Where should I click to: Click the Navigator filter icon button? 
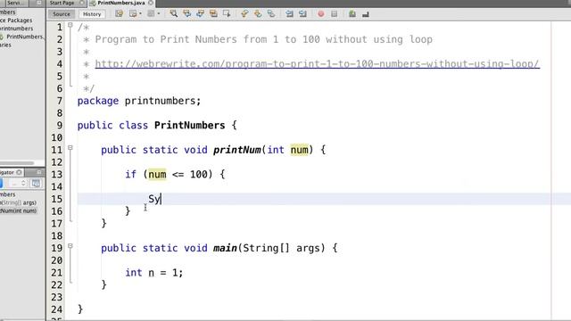click(x=36, y=183)
